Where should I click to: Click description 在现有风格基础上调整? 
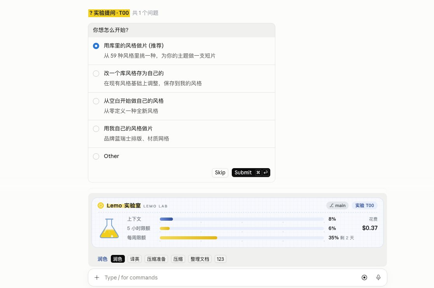point(153,83)
